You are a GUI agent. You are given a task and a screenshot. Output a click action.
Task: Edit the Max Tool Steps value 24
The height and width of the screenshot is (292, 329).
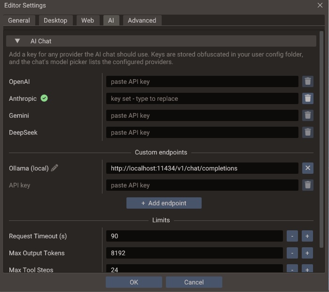pos(194,268)
